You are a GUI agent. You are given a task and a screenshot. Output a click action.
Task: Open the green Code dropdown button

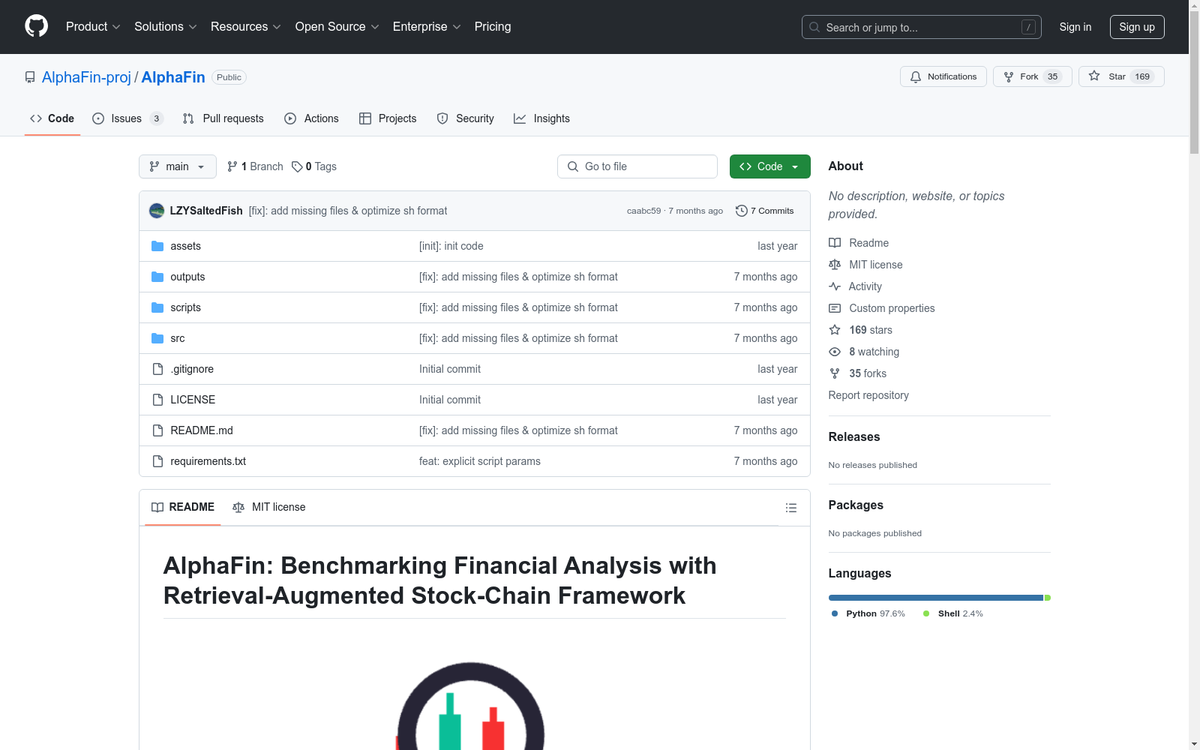[x=769, y=166]
